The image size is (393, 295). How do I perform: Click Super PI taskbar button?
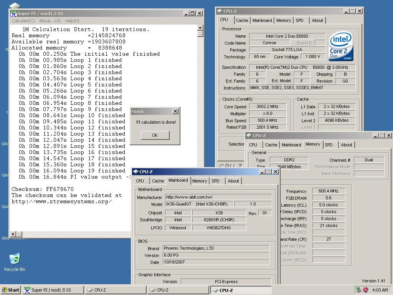[x=53, y=290]
